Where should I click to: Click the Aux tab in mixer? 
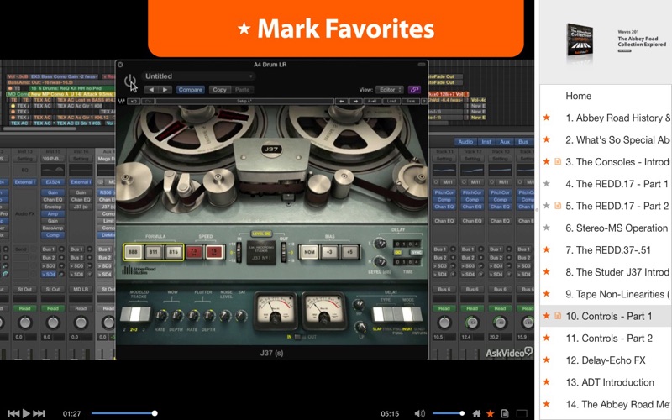(x=505, y=141)
